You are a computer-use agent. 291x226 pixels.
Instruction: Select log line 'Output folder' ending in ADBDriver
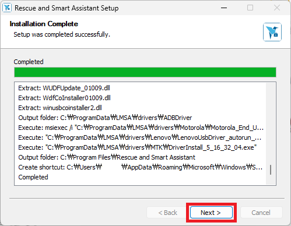point(105,118)
